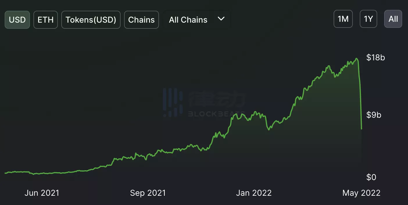
Task: Click the $18b y-axis label
Action: pos(375,58)
